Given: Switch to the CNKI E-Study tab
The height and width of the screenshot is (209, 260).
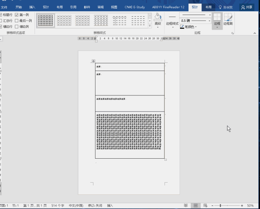Looking at the screenshot, I should pos(134,7).
